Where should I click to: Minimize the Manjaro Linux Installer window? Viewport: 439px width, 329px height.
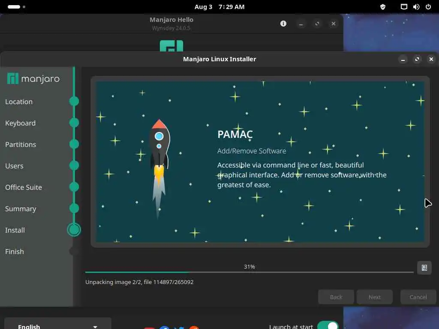(403, 59)
